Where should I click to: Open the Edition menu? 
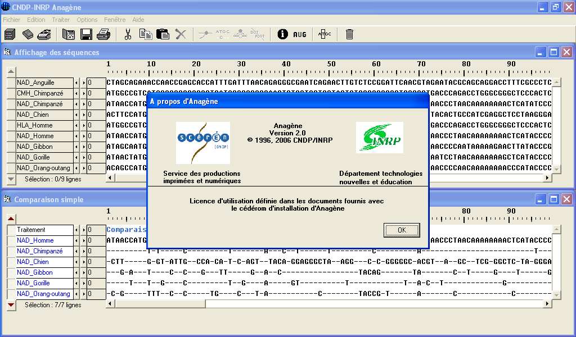pyautogui.click(x=36, y=20)
